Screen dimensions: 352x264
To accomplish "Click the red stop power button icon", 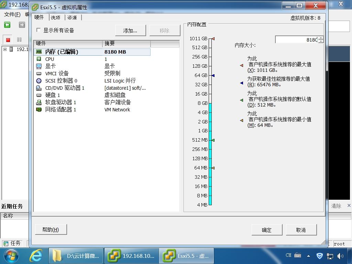I will click(x=8, y=40).
